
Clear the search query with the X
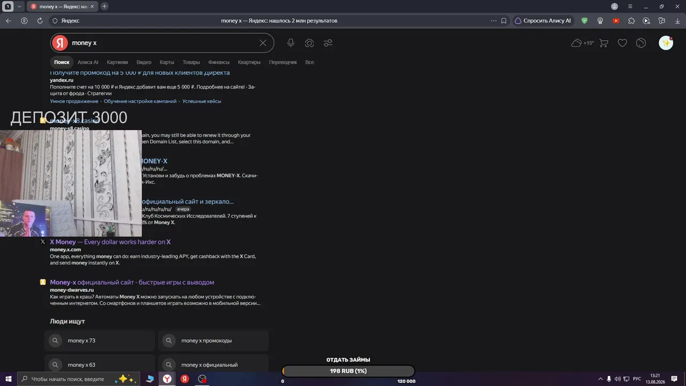263,43
